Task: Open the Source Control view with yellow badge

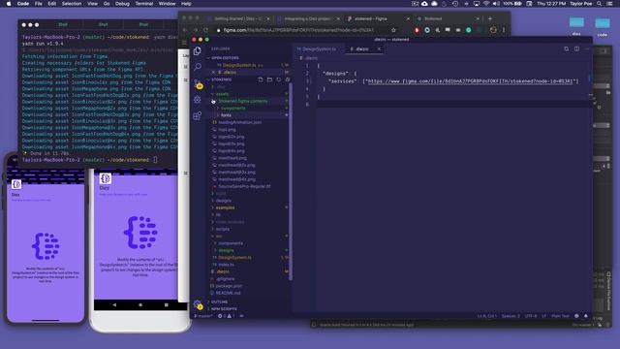Action: tap(198, 84)
